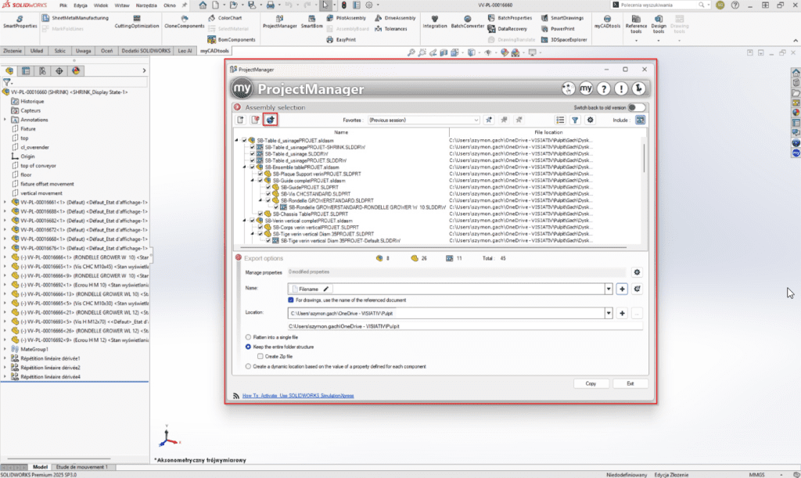The image size is (801, 478).
Task: Collapse SB-Ensemble tablePROJET.sldasm node
Action: [x=244, y=167]
